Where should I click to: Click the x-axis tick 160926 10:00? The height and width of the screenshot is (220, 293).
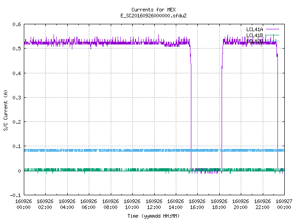click(x=132, y=204)
